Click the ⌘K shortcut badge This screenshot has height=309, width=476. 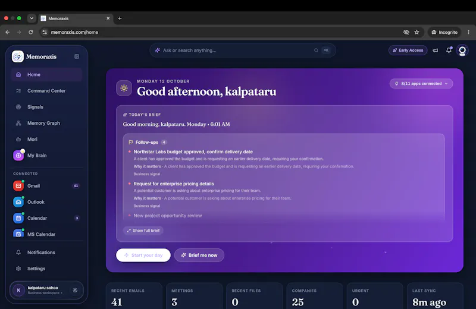tap(326, 51)
